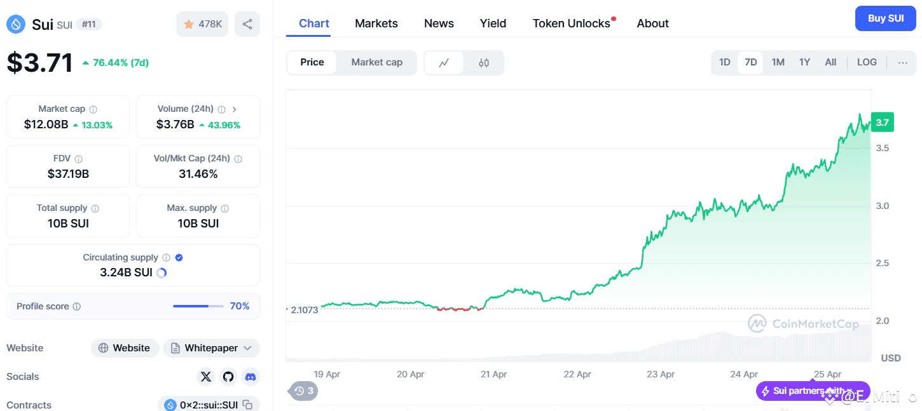Open the Markets tab
Image resolution: width=922 pixels, height=411 pixels.
pyautogui.click(x=376, y=24)
